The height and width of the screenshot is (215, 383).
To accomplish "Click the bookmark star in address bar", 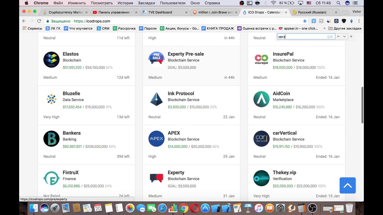I will [x=305, y=21].
